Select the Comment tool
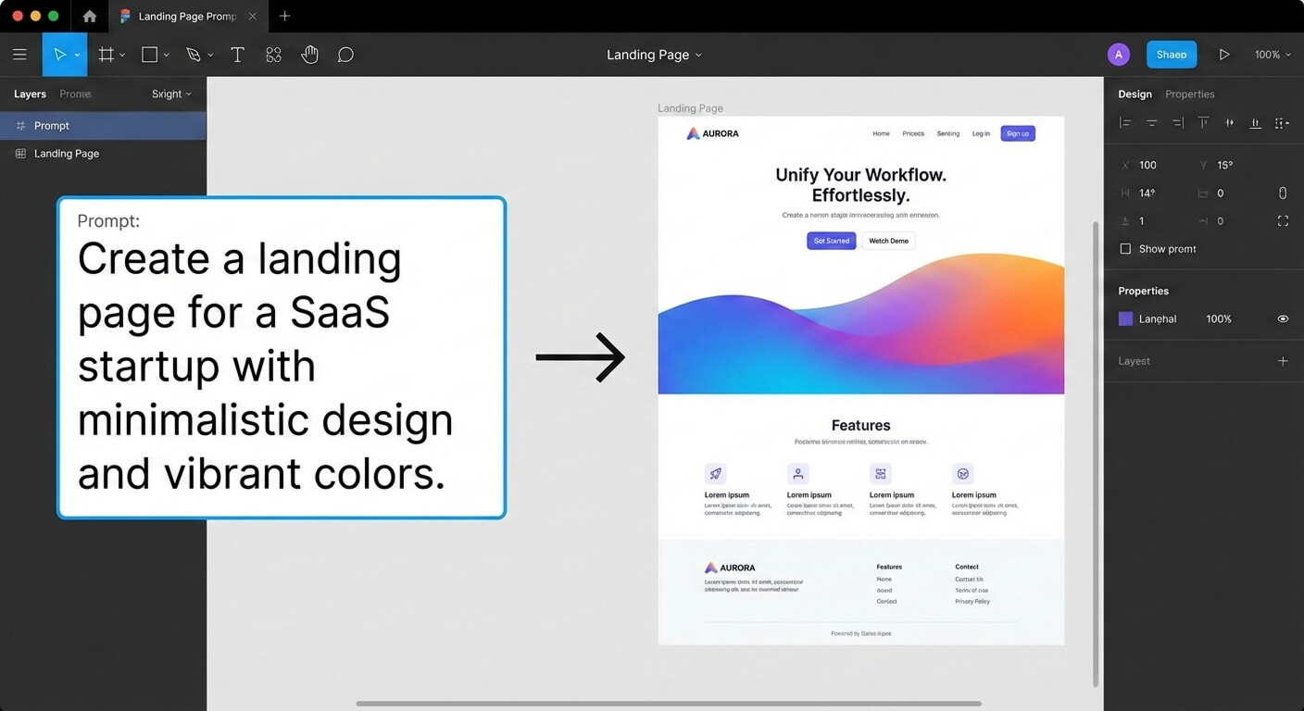The height and width of the screenshot is (711, 1304). click(x=345, y=54)
